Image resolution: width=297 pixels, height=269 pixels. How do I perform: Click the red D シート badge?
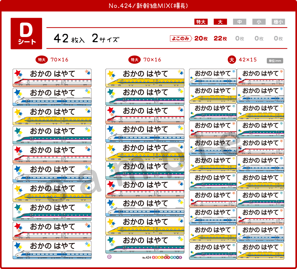(26, 33)
